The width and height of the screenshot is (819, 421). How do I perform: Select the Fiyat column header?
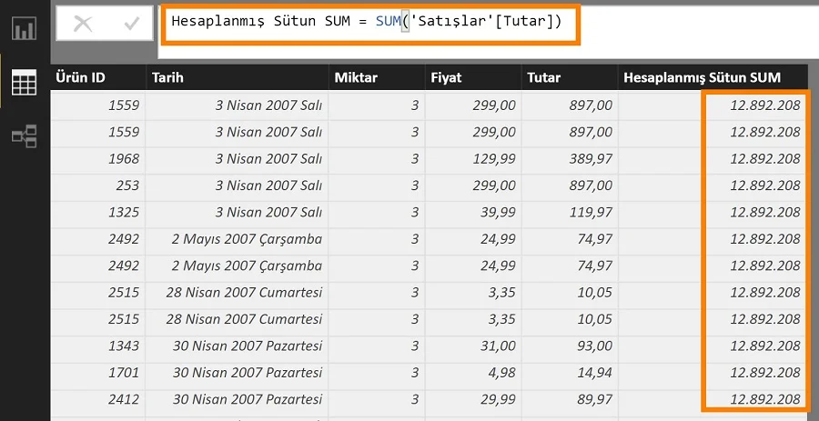[x=472, y=78]
